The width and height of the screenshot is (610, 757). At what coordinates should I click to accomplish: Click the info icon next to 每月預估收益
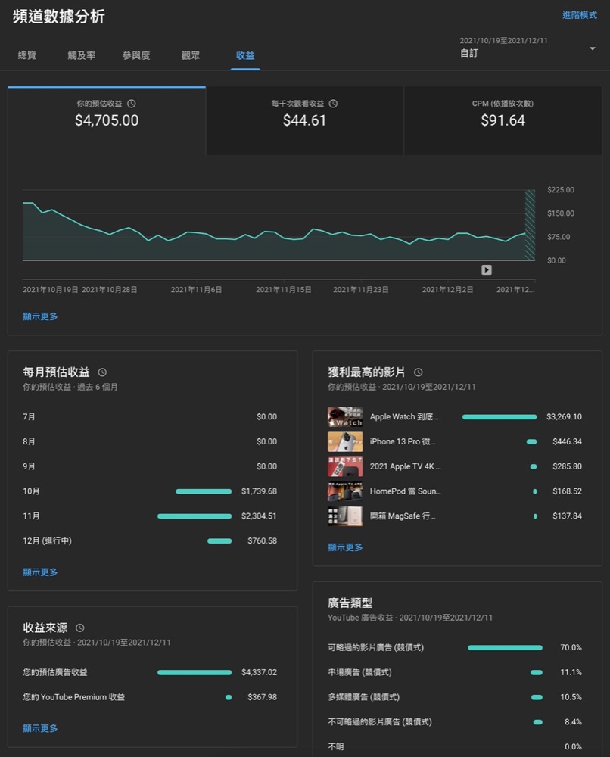coord(101,372)
